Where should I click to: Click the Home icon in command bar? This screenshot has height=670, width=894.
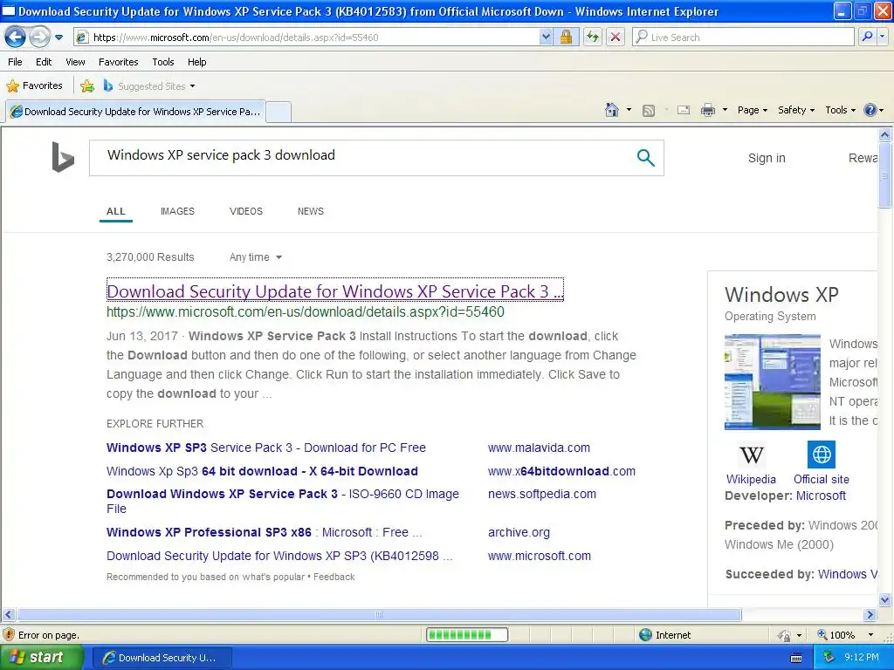pyautogui.click(x=612, y=110)
